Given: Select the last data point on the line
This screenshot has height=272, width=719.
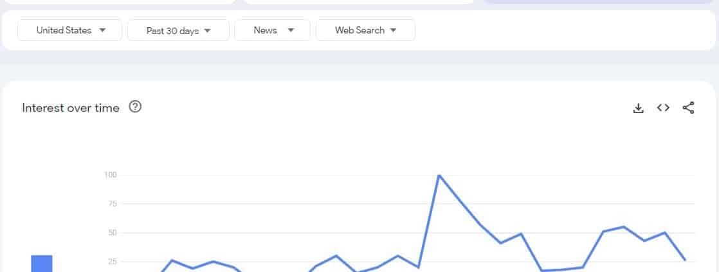Looking at the screenshot, I should click(x=685, y=260).
